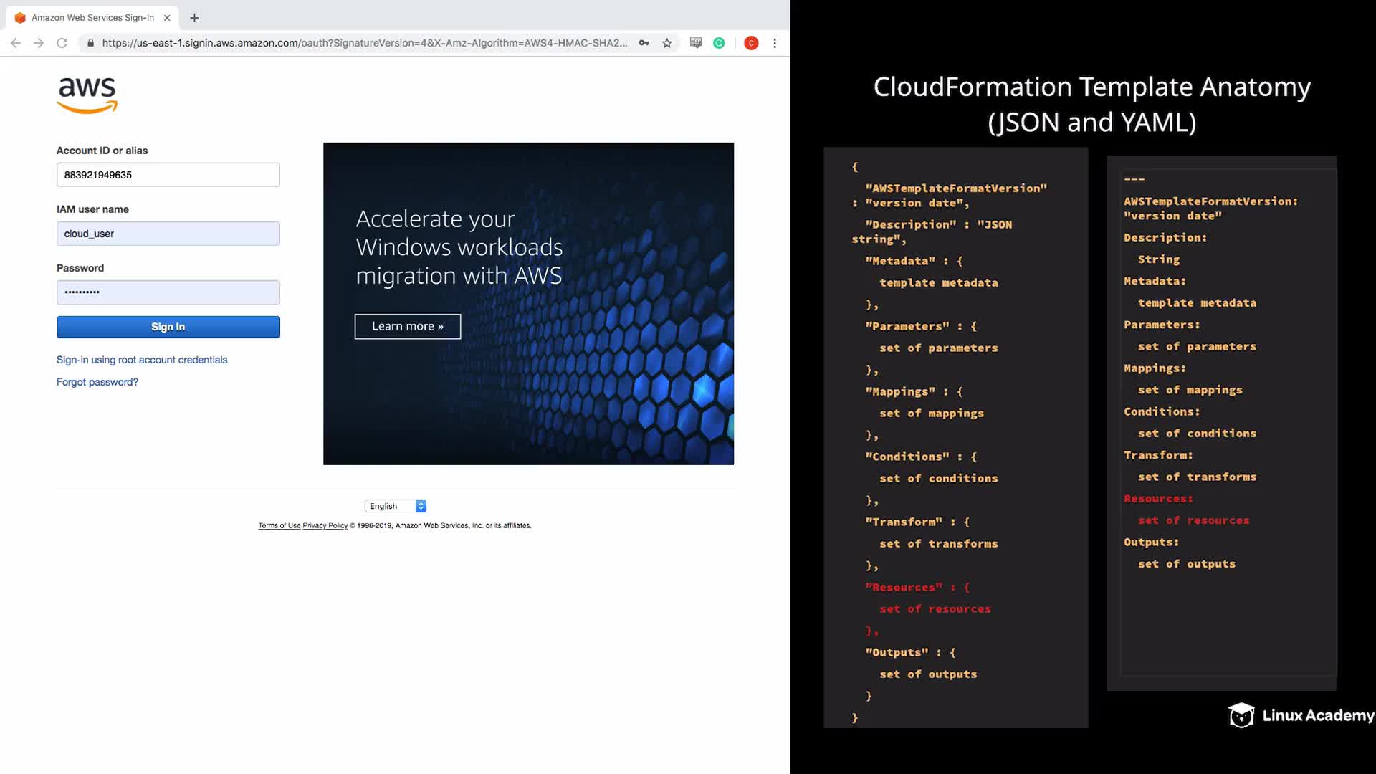This screenshot has height=774, width=1376.
Task: Open the Chrome three-dot menu
Action: (775, 43)
